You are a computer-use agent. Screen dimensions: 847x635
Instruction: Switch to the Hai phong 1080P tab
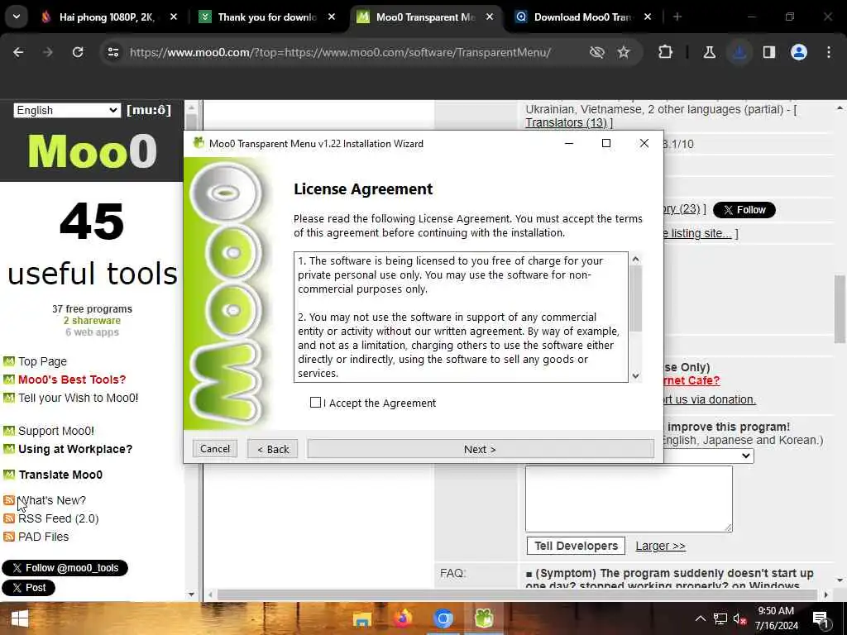(105, 17)
